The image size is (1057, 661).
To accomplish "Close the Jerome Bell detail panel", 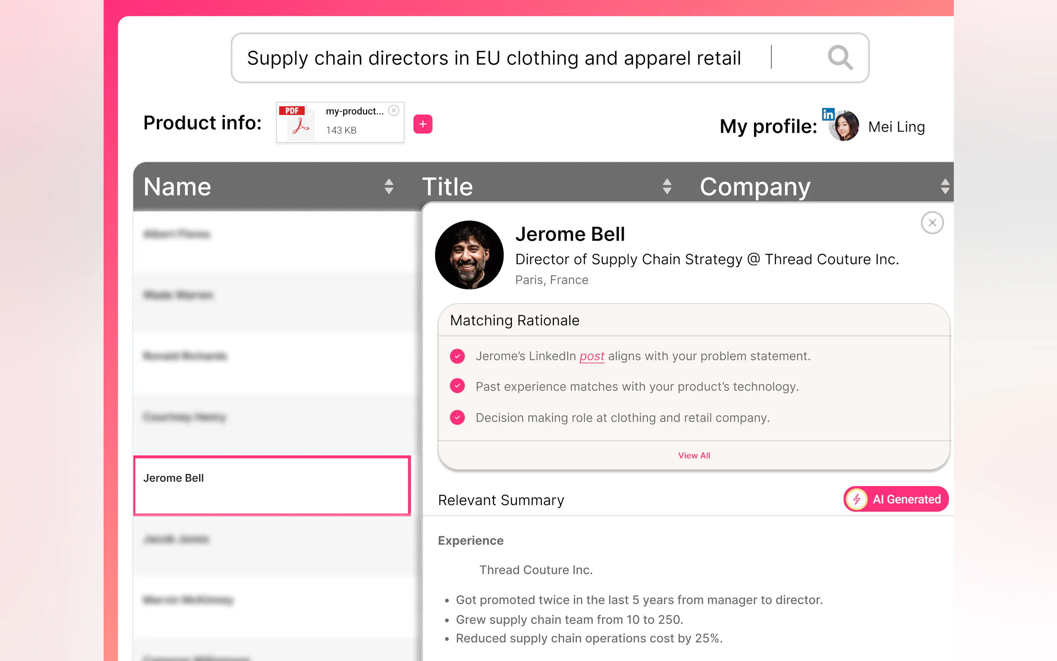I will click(x=932, y=223).
